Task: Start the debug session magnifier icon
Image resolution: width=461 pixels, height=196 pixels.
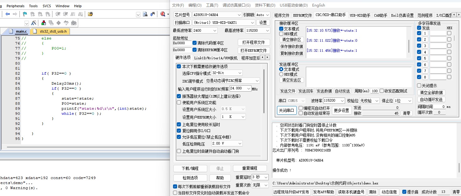Action: click(163, 14)
